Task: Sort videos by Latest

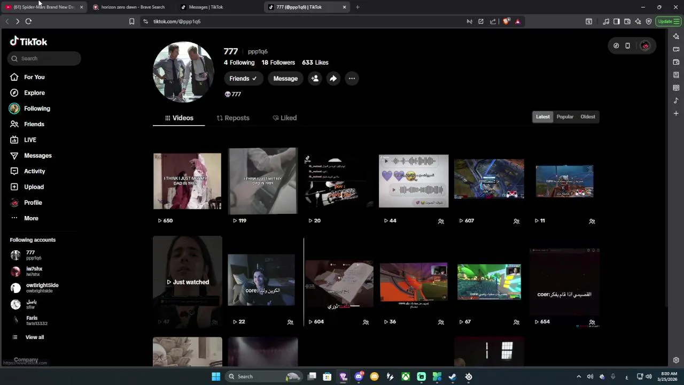Action: click(x=542, y=117)
